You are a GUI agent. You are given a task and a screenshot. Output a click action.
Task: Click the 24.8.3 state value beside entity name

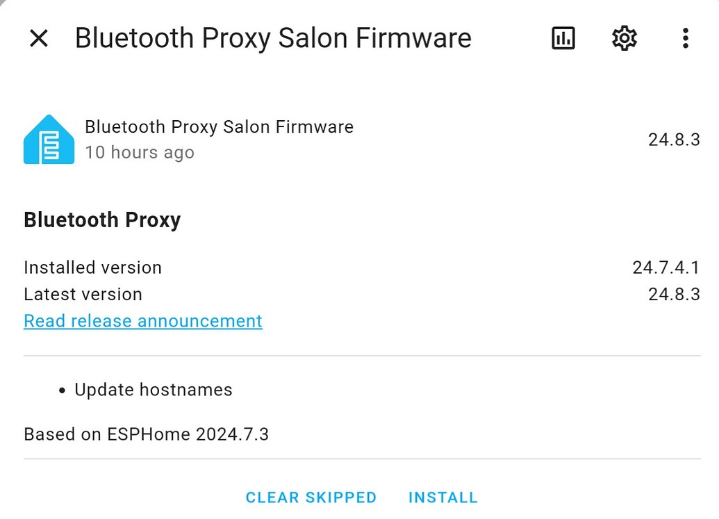pos(674,140)
